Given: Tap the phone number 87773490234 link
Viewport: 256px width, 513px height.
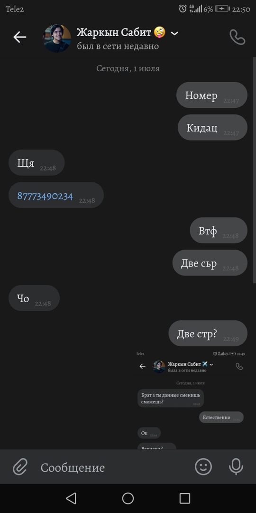Looking at the screenshot, I should coord(45,196).
